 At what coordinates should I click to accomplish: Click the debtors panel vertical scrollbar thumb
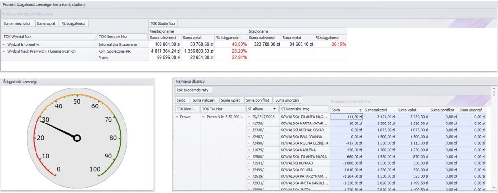494,93
